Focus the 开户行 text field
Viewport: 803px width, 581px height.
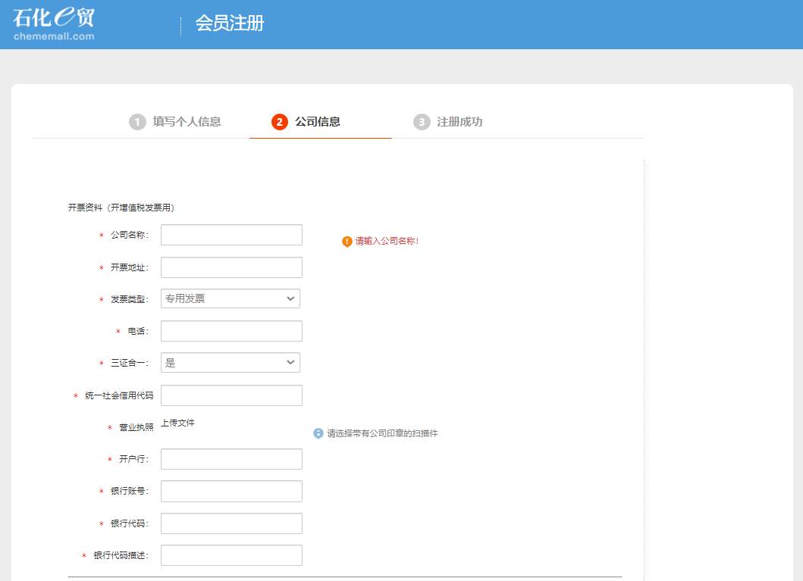[231, 459]
